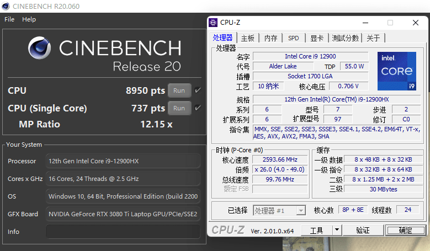The height and width of the screenshot is (251, 430).
Task: Click the MP Ratio value 12.15 x
Action: pyautogui.click(x=156, y=125)
